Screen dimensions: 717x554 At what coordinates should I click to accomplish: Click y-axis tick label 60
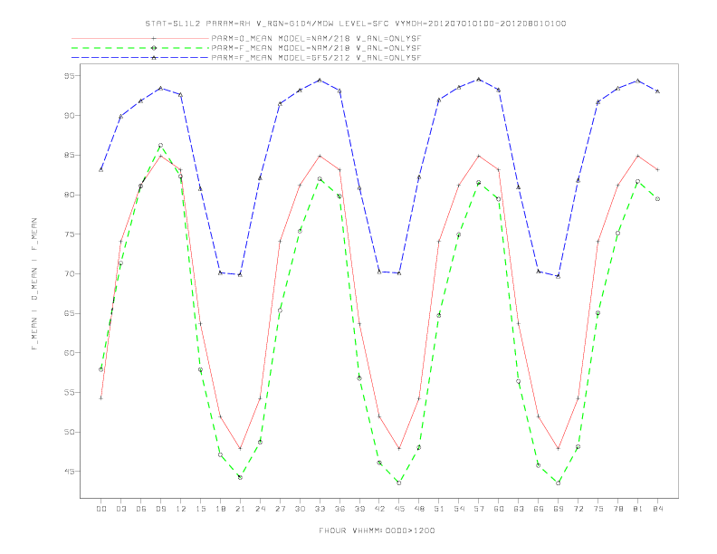70,353
